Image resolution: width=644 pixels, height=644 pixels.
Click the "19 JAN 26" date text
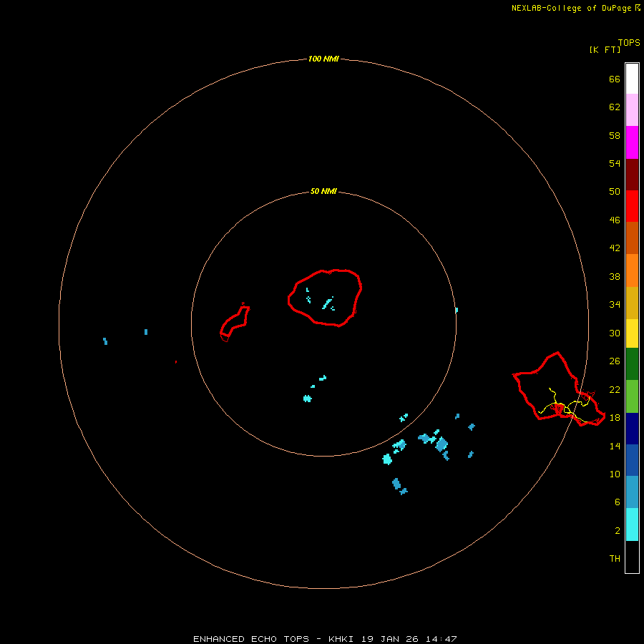click(x=391, y=639)
